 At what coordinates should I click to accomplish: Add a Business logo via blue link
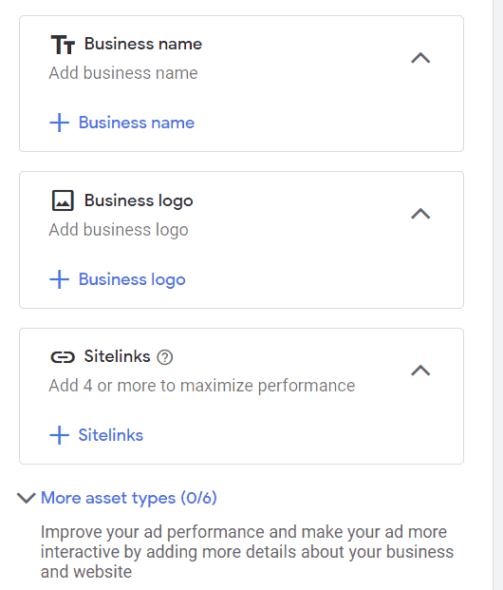click(x=132, y=279)
